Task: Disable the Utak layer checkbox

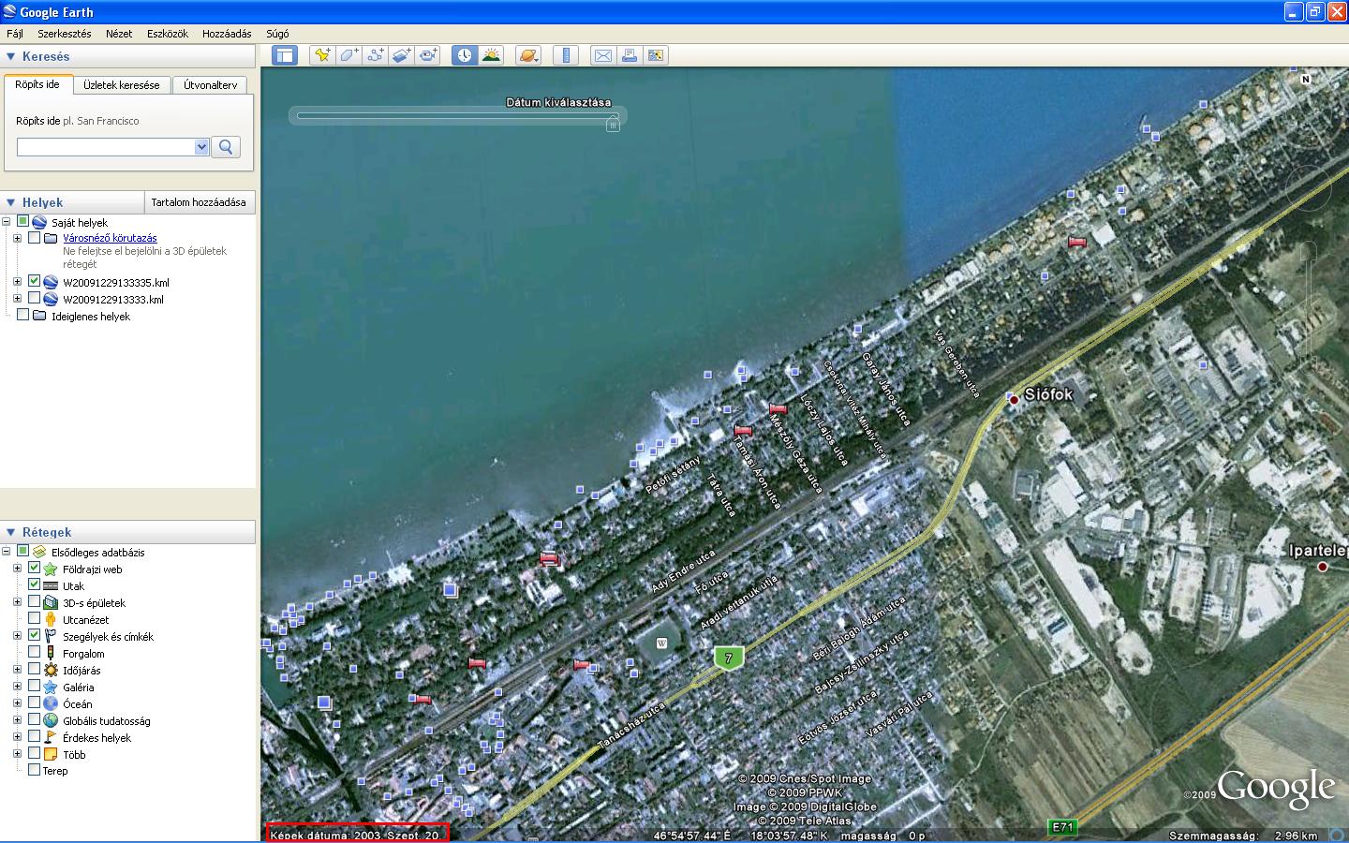Action: pyautogui.click(x=35, y=584)
